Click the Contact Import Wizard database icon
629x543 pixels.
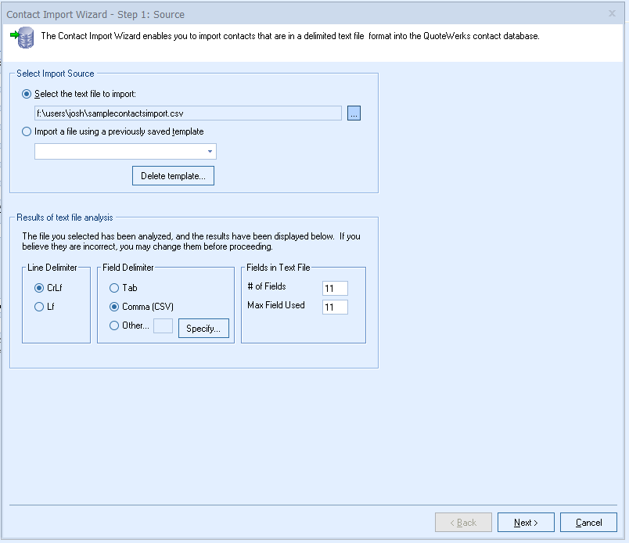tap(22, 37)
